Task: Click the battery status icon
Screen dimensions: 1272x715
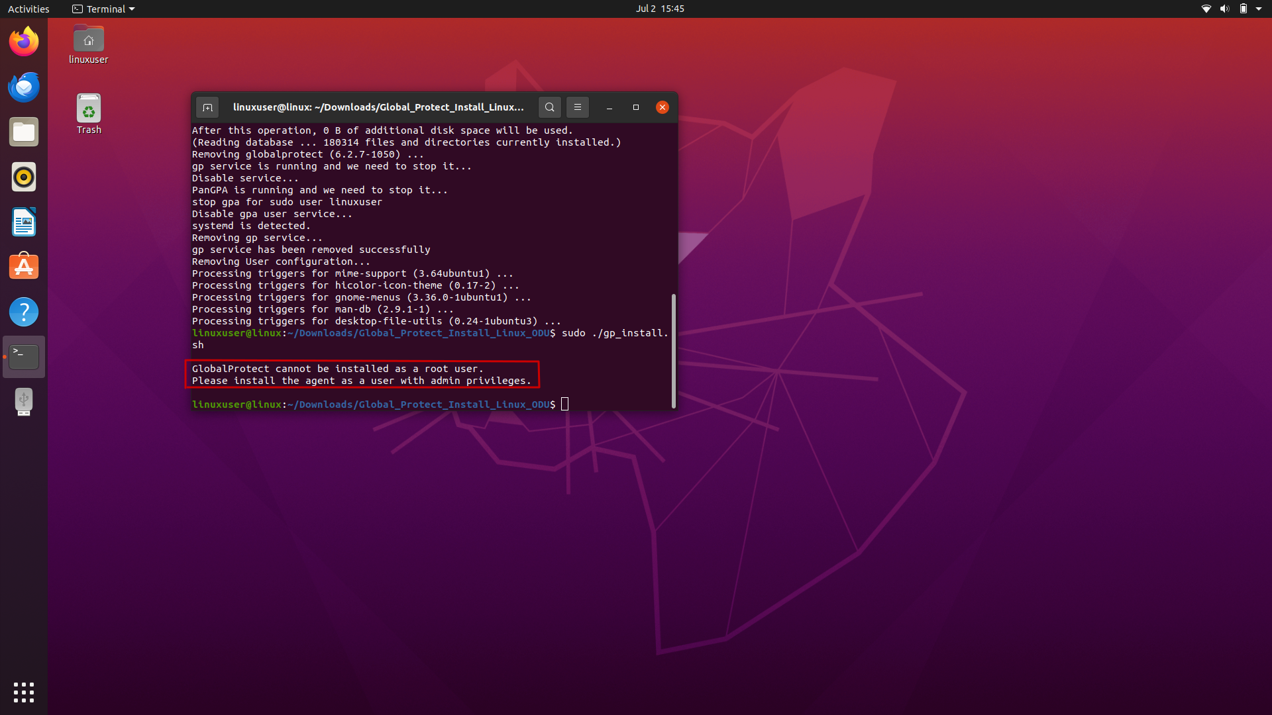Action: tap(1244, 9)
